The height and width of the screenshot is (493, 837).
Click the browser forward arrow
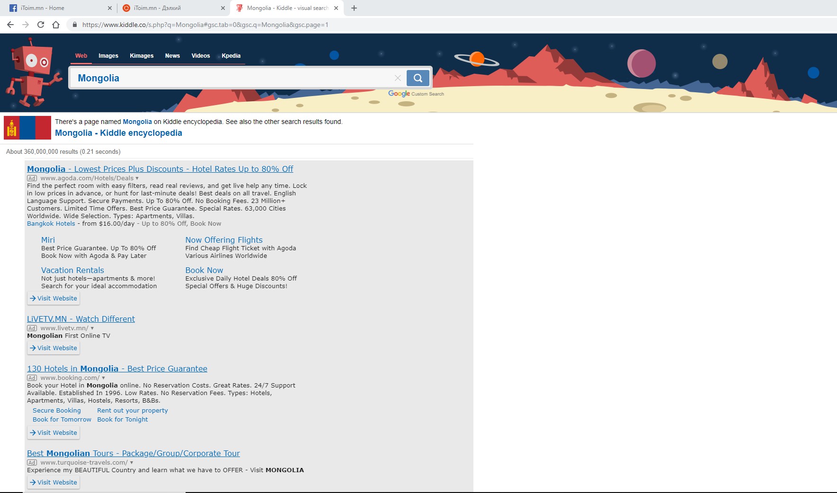click(26, 25)
